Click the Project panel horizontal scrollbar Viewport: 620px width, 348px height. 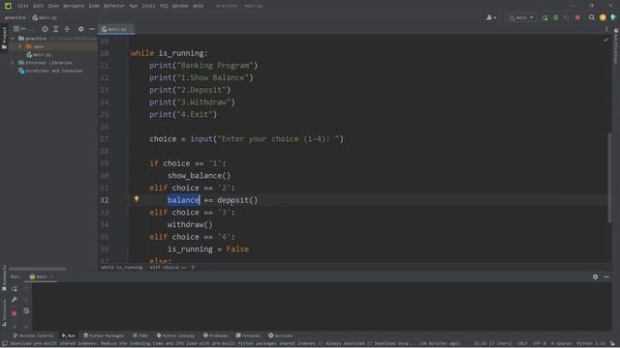pyautogui.click(x=38, y=269)
